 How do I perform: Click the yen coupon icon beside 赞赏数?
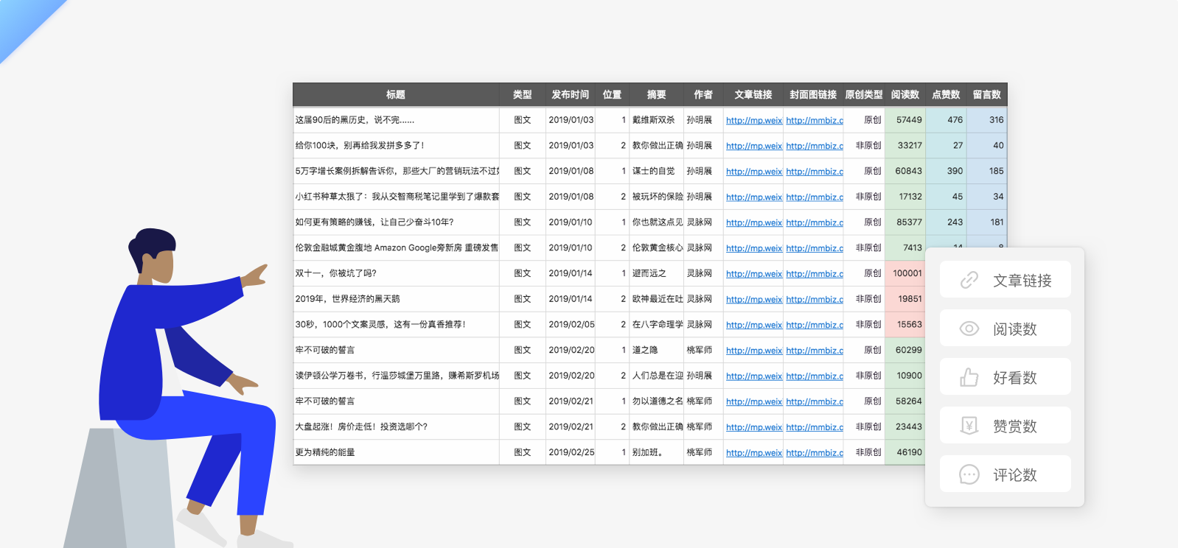click(969, 426)
